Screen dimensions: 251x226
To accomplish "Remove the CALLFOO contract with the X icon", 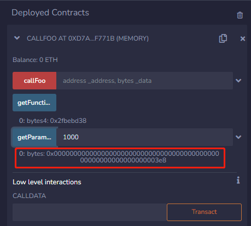I will (x=243, y=38).
